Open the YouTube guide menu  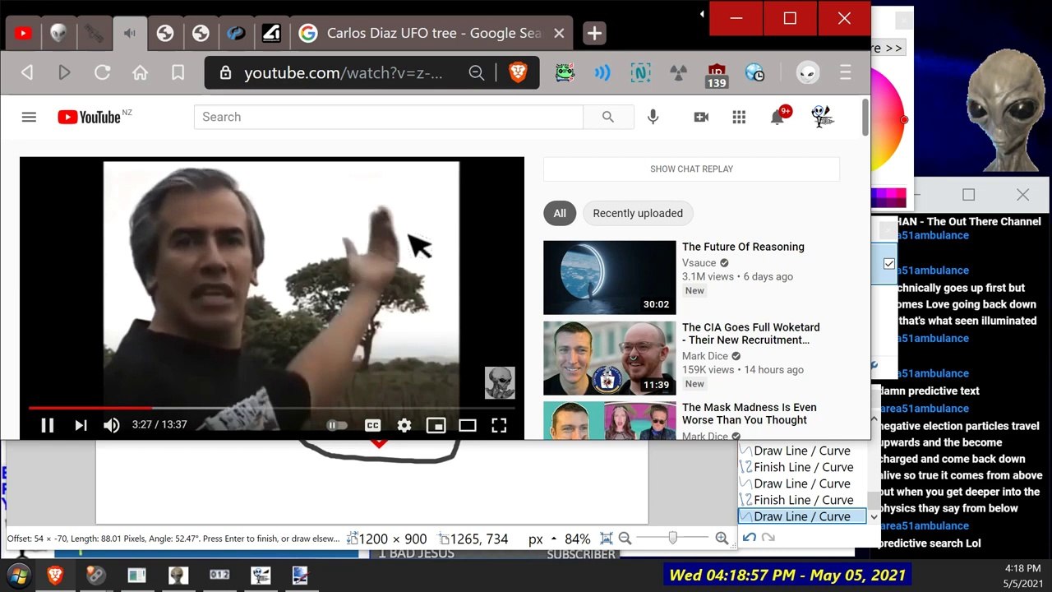(x=29, y=117)
